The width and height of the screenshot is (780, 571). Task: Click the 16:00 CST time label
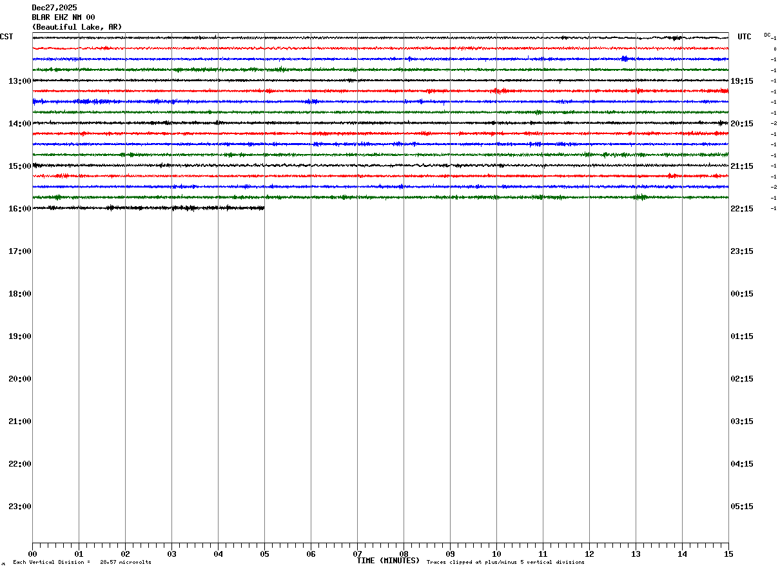(20, 209)
